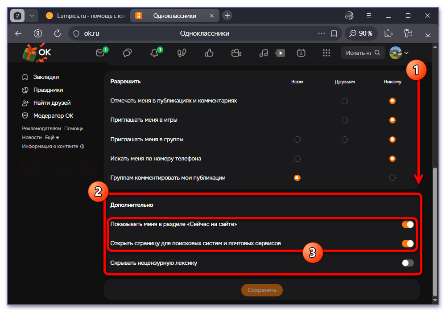Open the calendar events icon
The width and height of the screenshot is (446, 312).
(x=301, y=53)
